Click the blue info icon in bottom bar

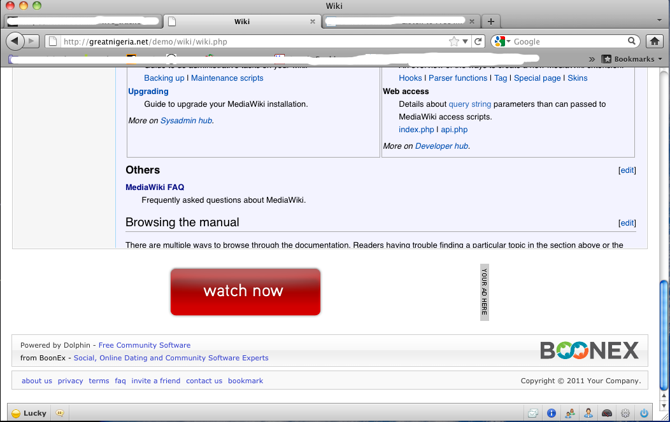[552, 413]
